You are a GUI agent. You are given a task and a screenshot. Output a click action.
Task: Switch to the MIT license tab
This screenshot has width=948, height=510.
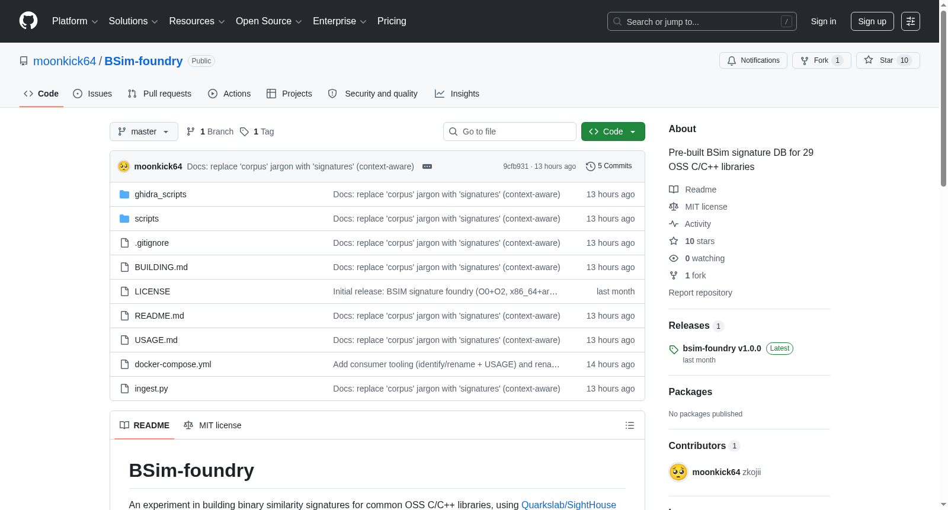click(x=213, y=425)
